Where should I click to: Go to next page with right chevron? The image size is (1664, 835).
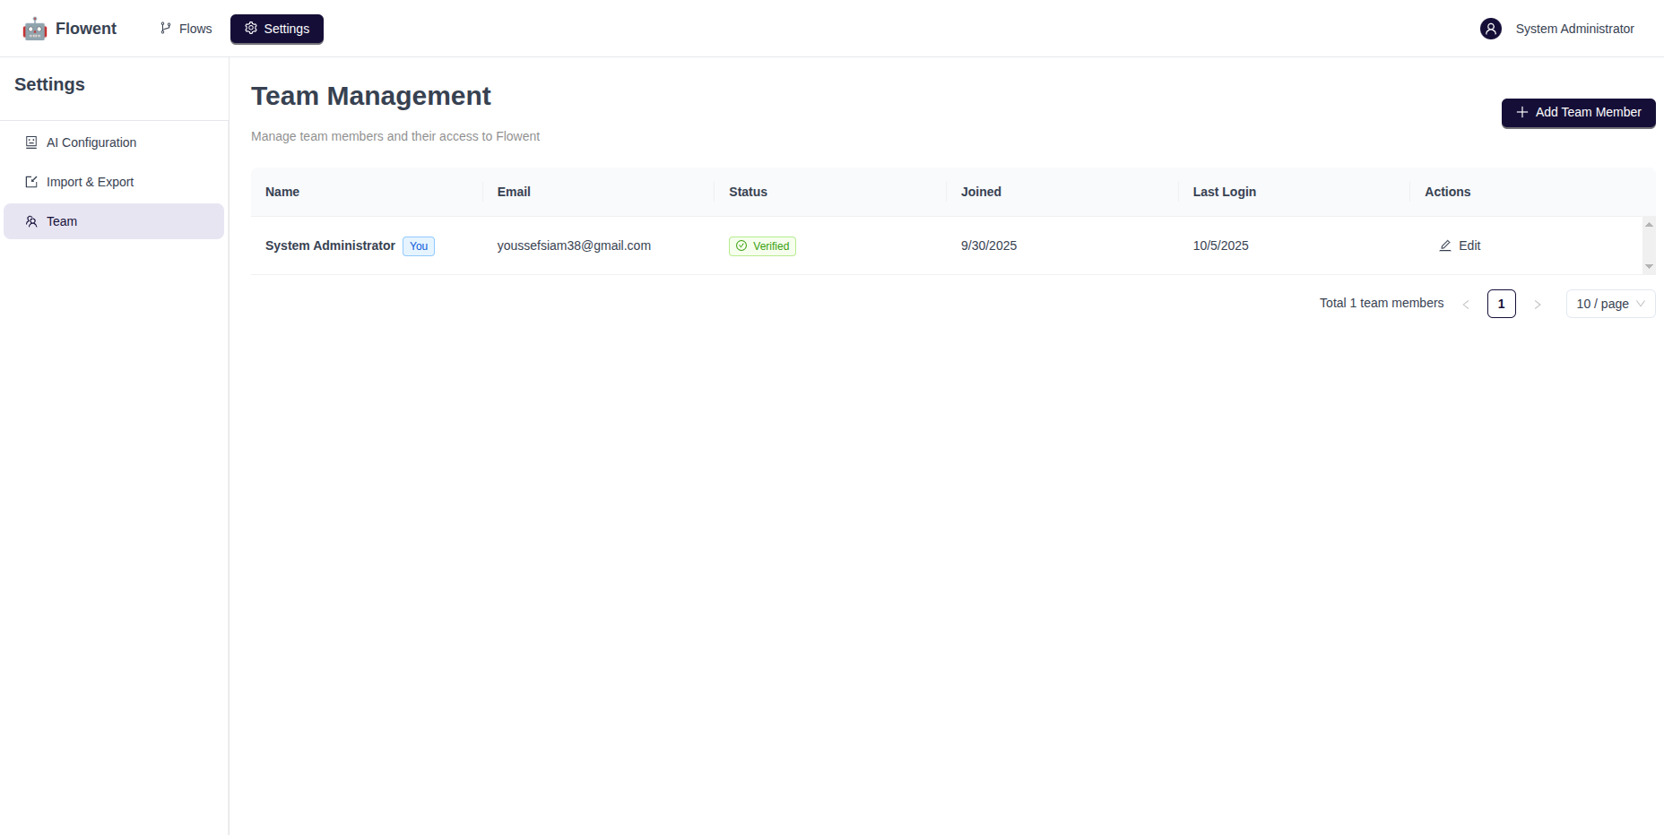coord(1538,305)
